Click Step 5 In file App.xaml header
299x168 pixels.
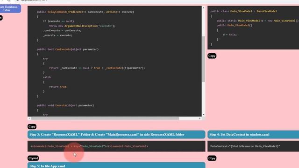tap(116, 165)
